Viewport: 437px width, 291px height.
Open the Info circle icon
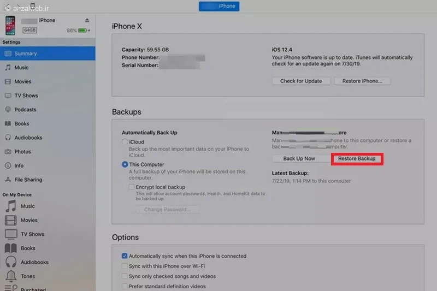(x=8, y=165)
